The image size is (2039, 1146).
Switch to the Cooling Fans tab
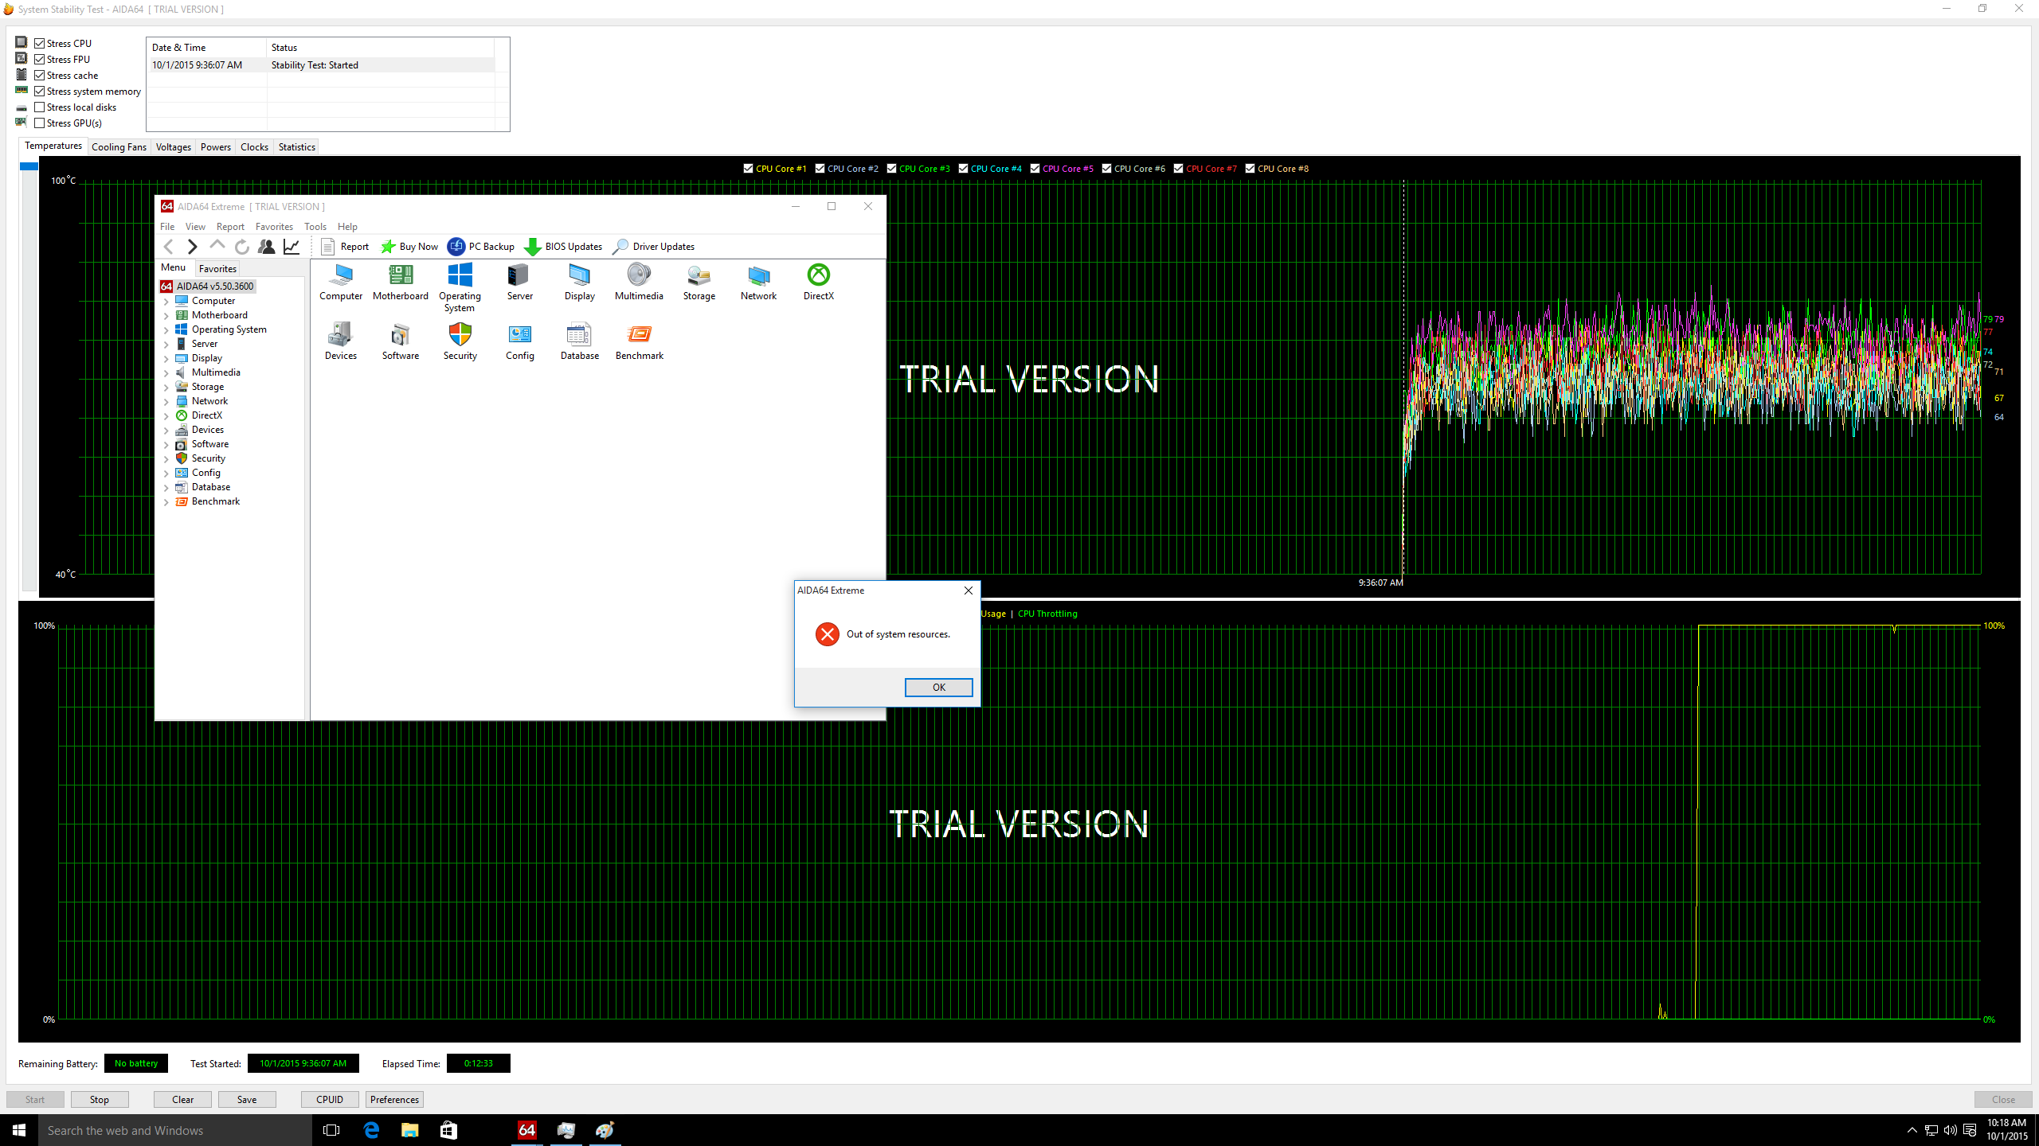tap(119, 147)
